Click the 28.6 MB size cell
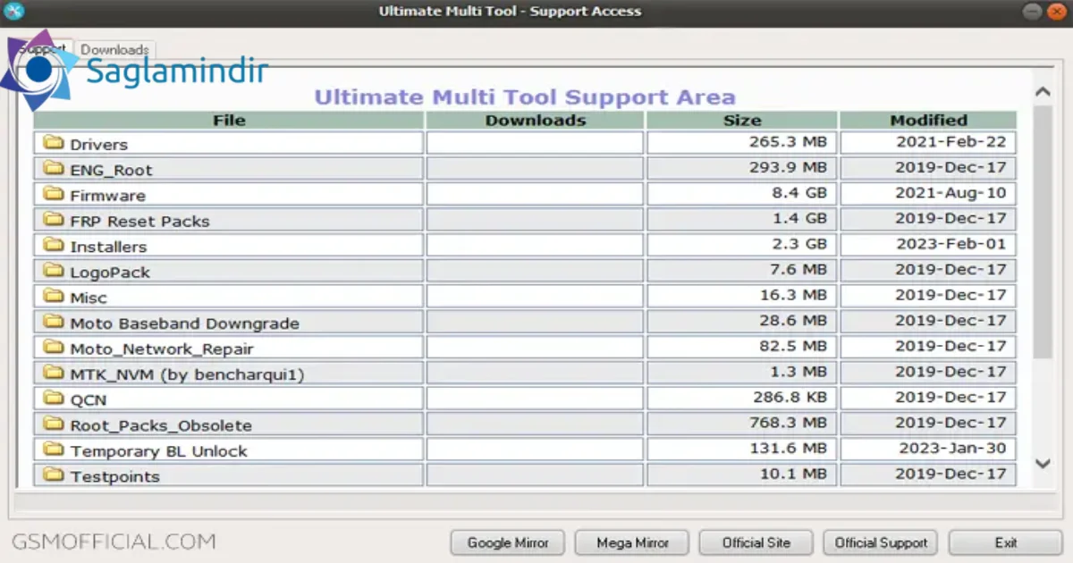Screen dimensions: 1073x563 click(x=742, y=321)
